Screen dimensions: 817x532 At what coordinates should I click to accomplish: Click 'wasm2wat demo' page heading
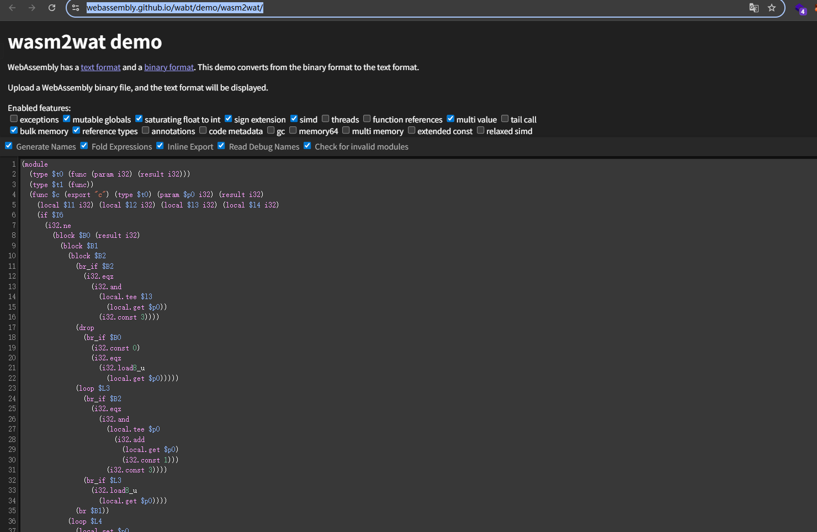[85, 42]
